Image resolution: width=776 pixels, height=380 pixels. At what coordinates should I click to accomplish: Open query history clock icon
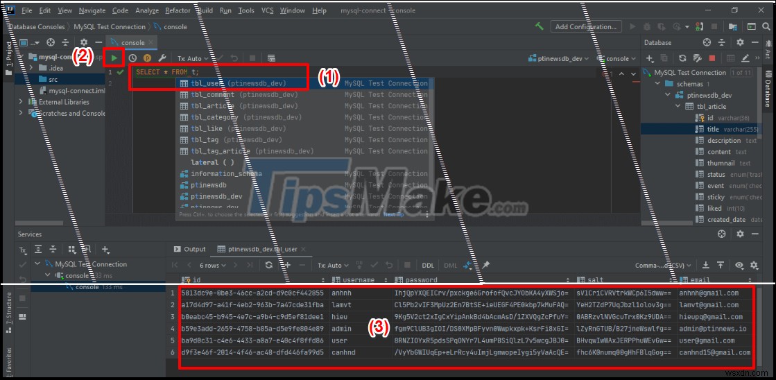[132, 58]
